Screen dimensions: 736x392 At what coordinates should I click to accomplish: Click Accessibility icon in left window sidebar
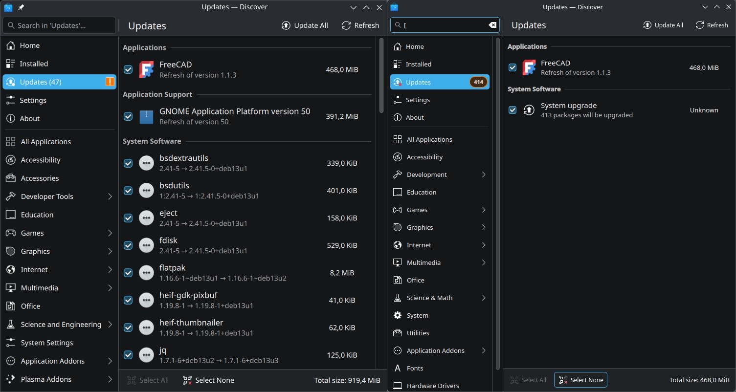[11, 160]
